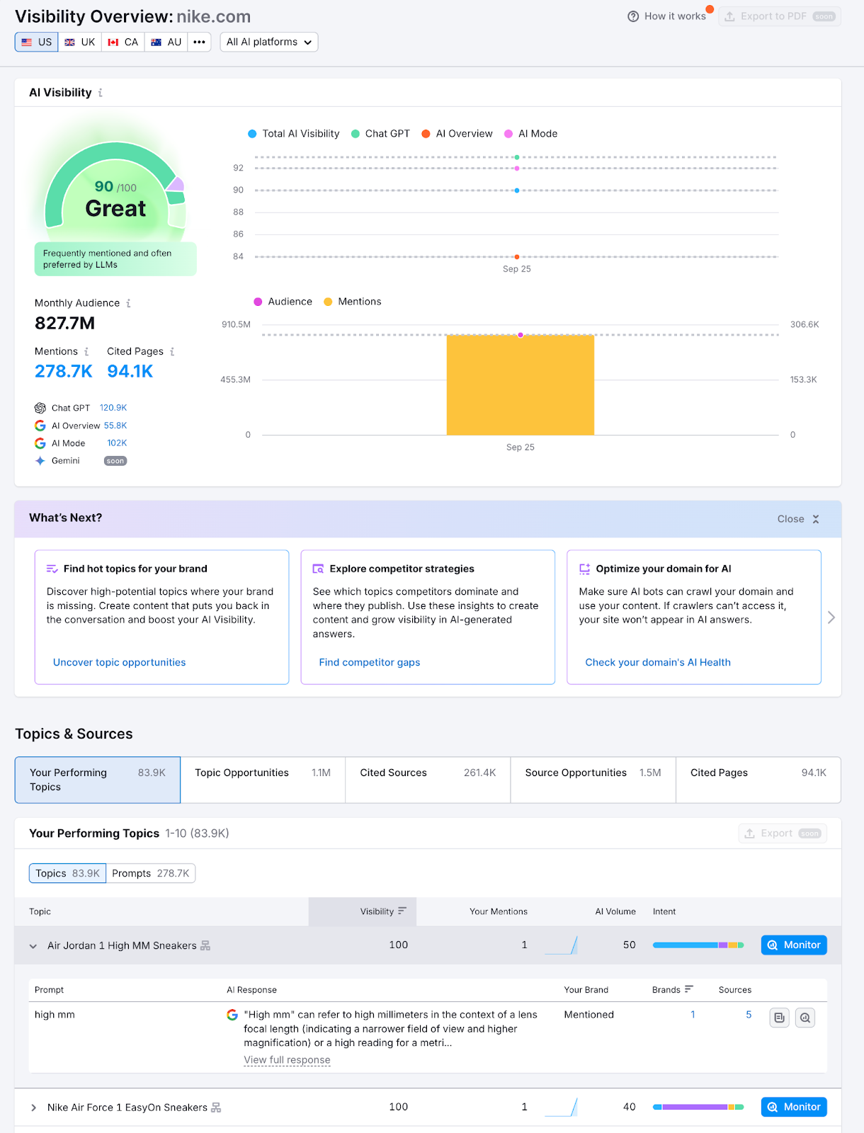Image resolution: width=864 pixels, height=1133 pixels.
Task: Select the Prompts 278.7K toggle
Action: (x=151, y=873)
